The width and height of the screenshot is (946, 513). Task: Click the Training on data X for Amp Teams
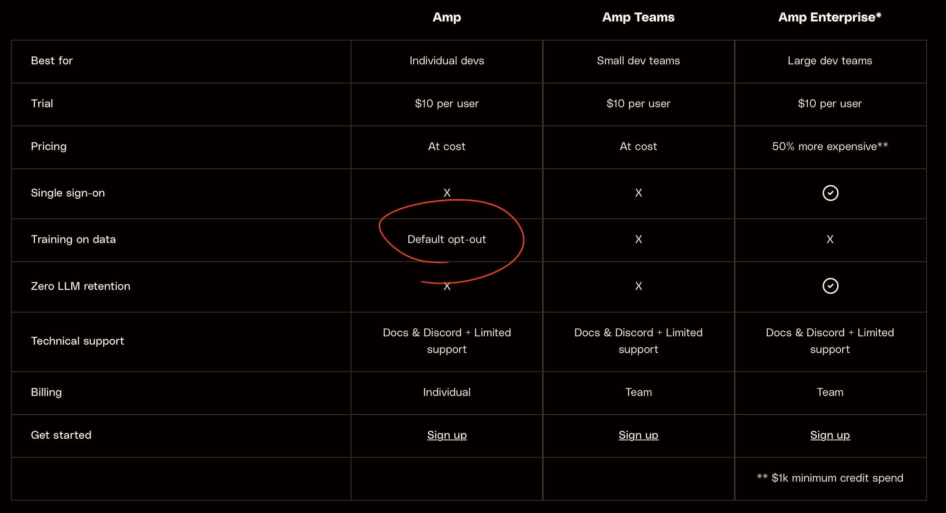click(x=638, y=239)
